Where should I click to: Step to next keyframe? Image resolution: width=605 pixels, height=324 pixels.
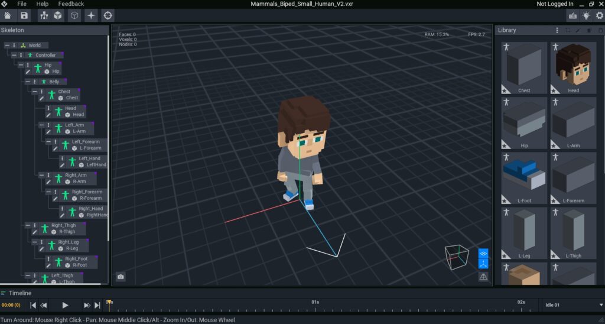pos(87,306)
